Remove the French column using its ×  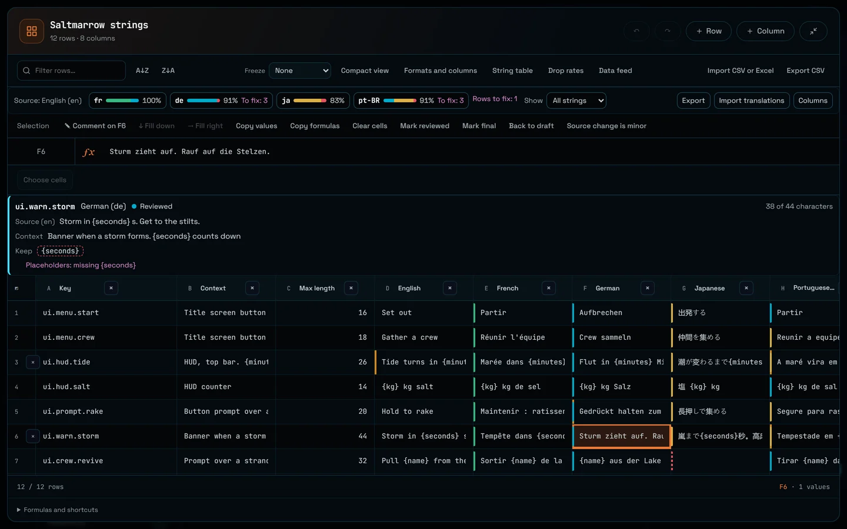(549, 288)
